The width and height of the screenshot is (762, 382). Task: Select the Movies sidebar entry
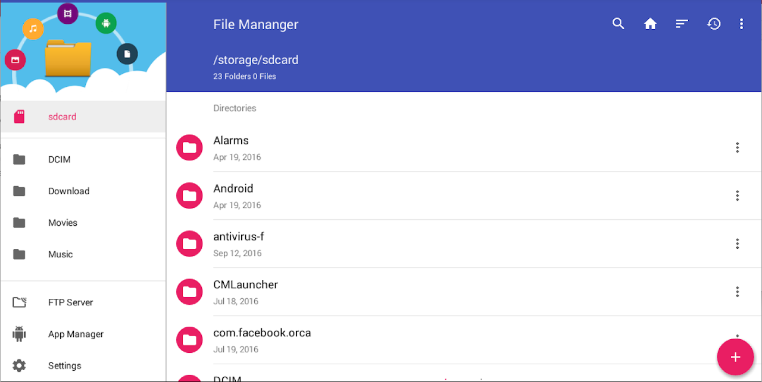coord(63,222)
